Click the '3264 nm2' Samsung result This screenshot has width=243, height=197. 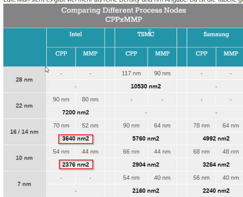pyautogui.click(x=216, y=165)
